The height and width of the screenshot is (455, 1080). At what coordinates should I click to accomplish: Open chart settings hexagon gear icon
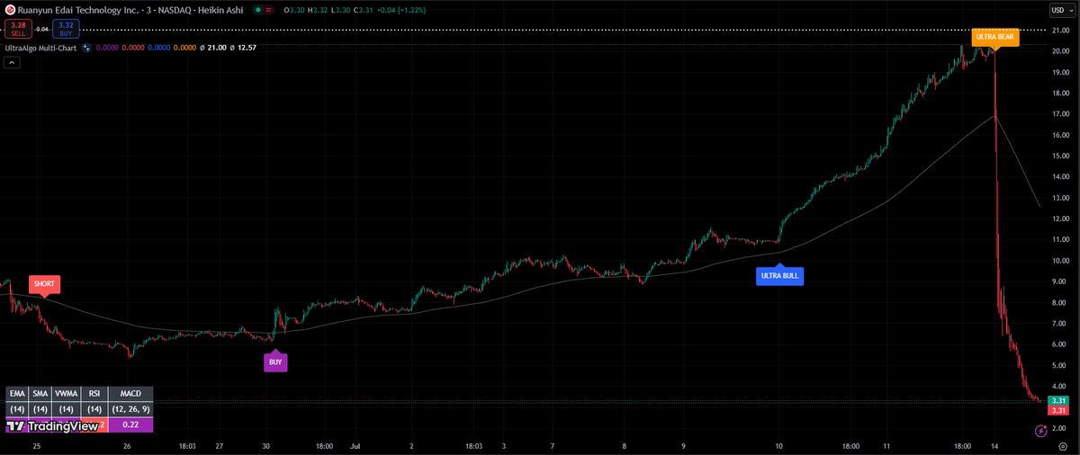(x=1063, y=445)
